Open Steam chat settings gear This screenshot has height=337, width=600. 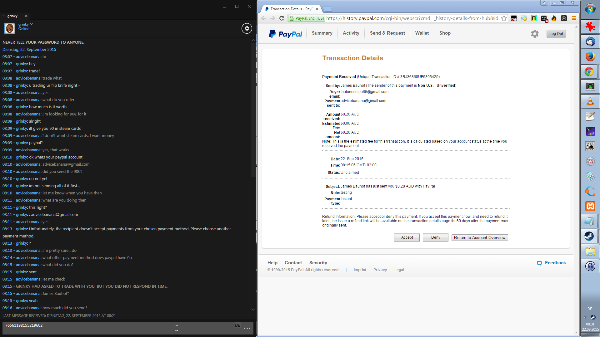tap(247, 28)
